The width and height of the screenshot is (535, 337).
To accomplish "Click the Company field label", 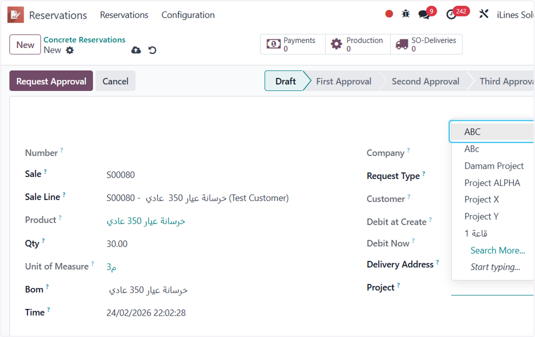I will pos(385,153).
